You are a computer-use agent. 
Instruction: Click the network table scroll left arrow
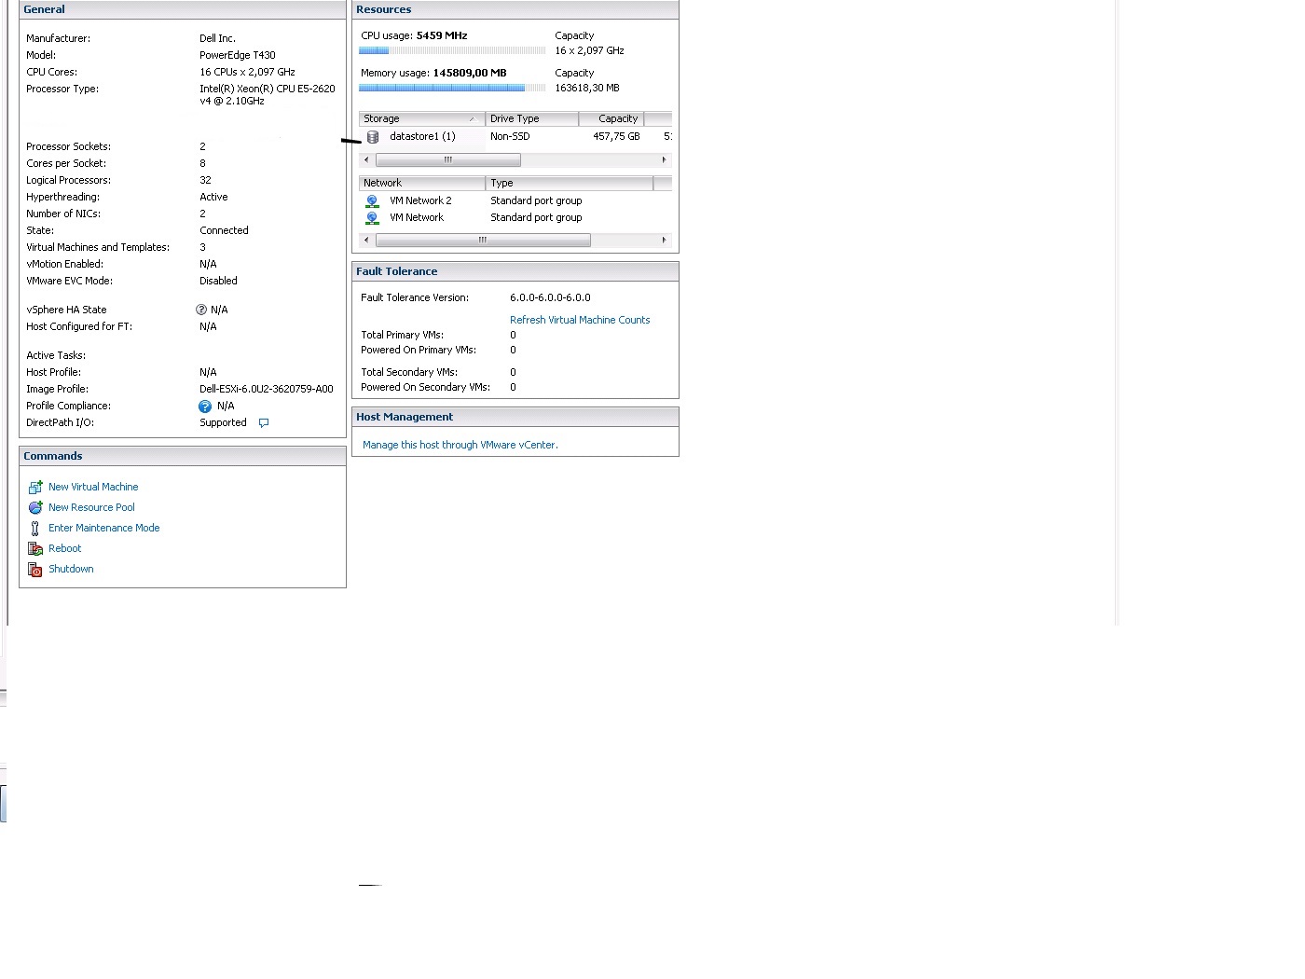click(366, 241)
